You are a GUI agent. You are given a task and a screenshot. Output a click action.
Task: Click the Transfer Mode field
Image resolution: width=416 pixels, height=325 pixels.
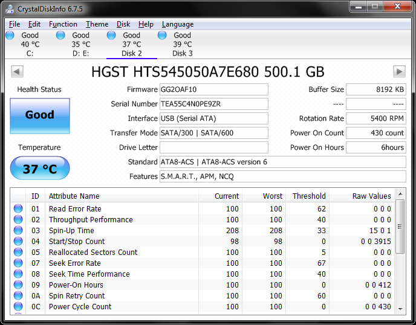pyautogui.click(x=214, y=133)
